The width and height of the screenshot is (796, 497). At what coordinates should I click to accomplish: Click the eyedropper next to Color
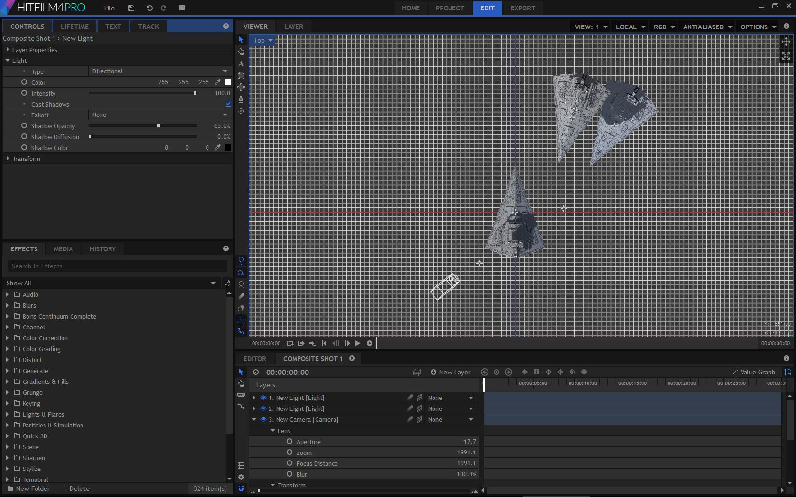point(217,82)
